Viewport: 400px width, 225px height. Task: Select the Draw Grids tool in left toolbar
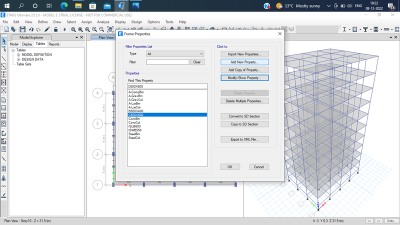click(4, 168)
